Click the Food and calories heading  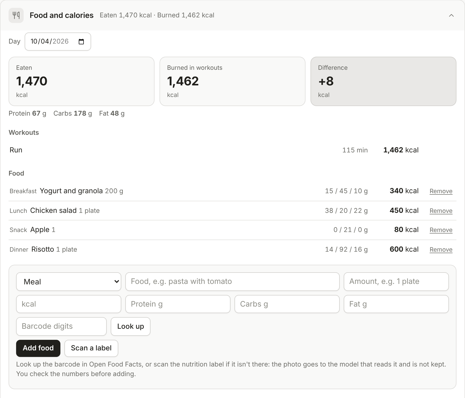click(62, 15)
